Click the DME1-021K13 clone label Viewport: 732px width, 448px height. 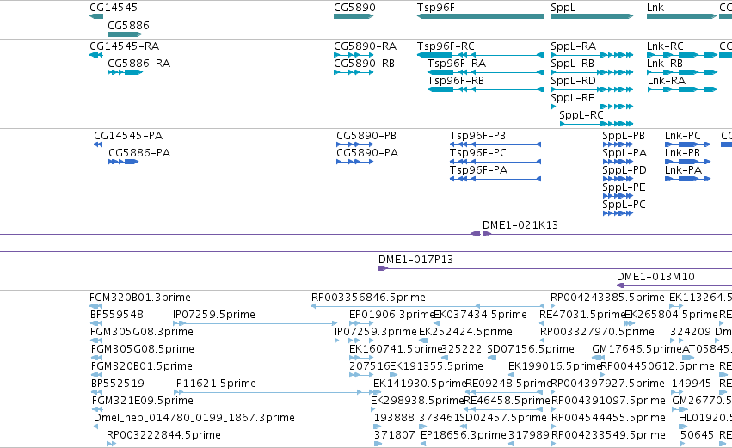click(520, 225)
